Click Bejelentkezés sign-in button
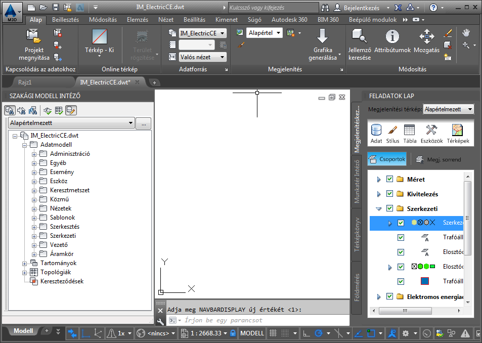 click(357, 8)
